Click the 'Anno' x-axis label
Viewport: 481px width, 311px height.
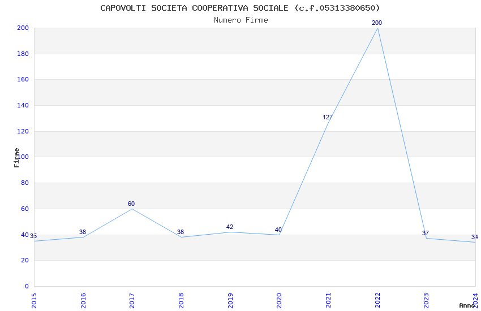tap(467, 305)
